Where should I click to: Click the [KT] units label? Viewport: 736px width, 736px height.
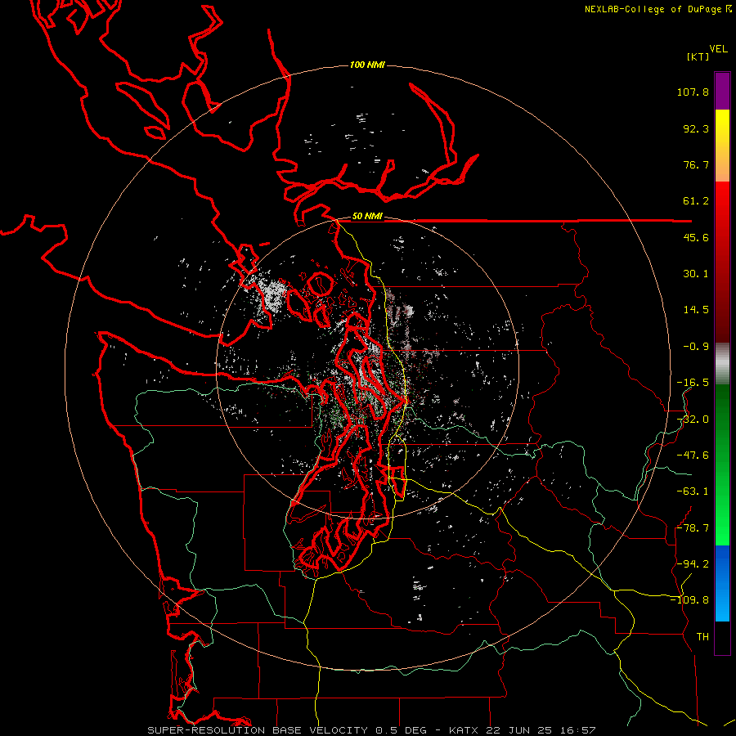pos(698,56)
